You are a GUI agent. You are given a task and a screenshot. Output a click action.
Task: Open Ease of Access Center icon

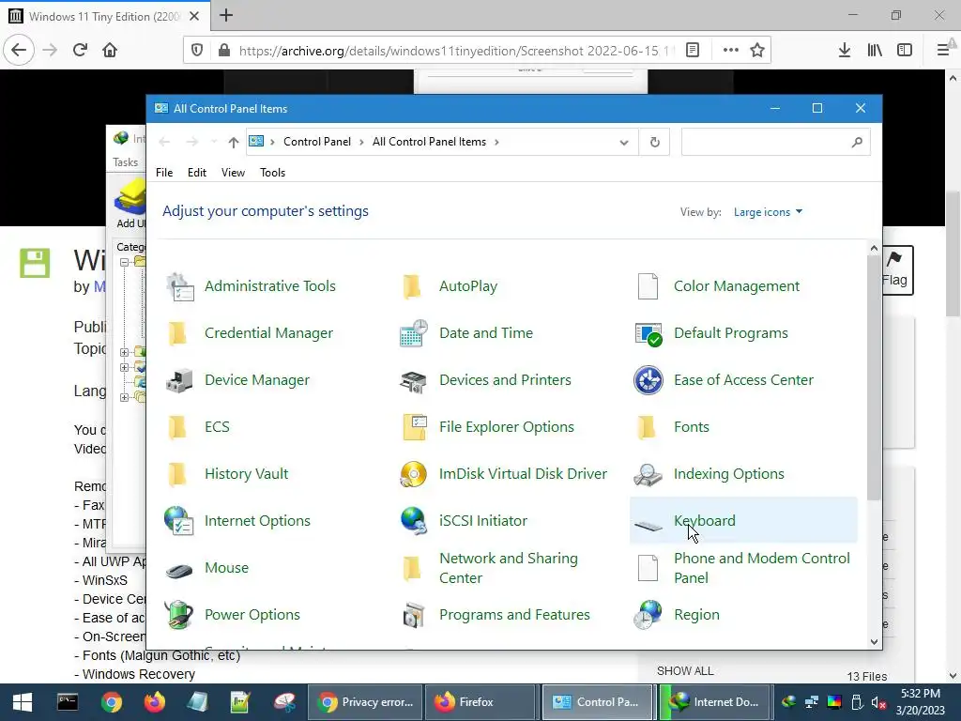(x=648, y=380)
